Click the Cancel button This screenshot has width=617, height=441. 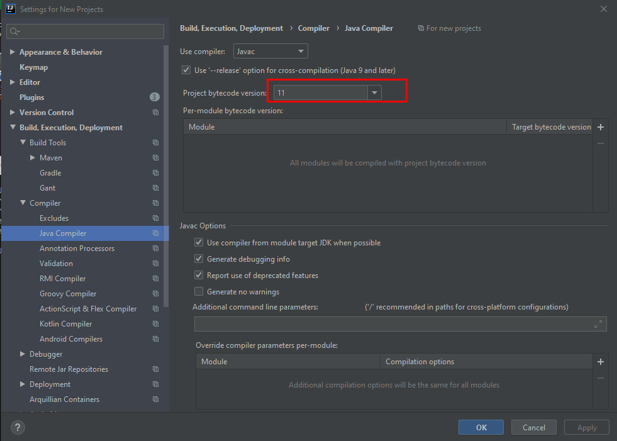(x=533, y=427)
